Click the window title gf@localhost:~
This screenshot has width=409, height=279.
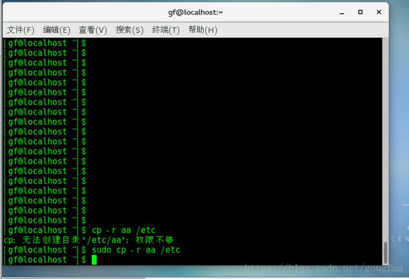195,12
